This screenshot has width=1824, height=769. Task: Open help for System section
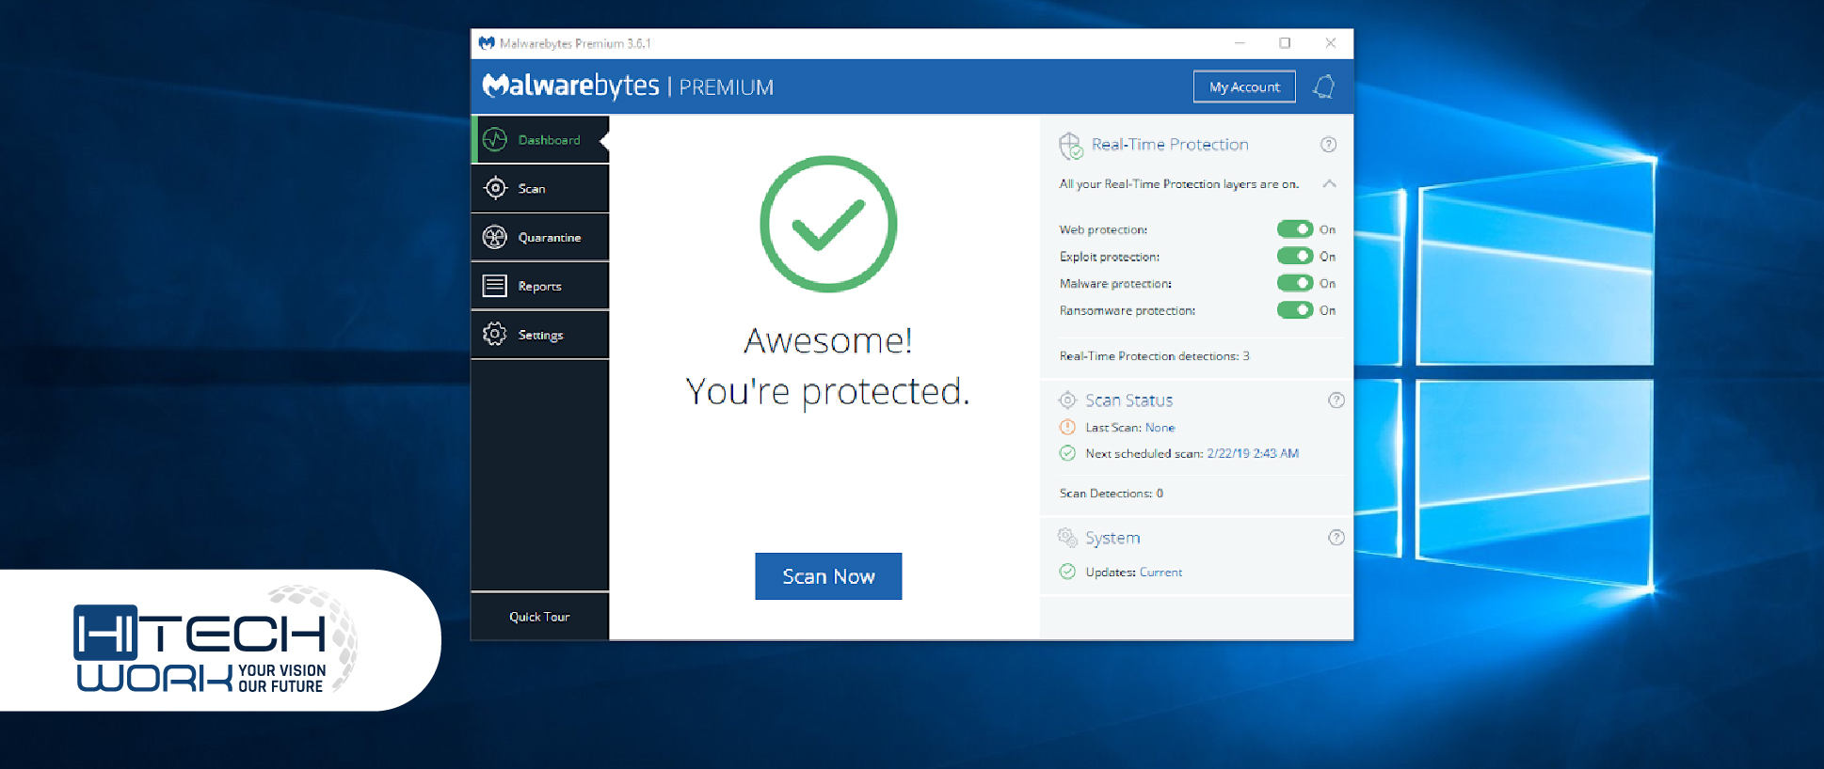(x=1336, y=538)
